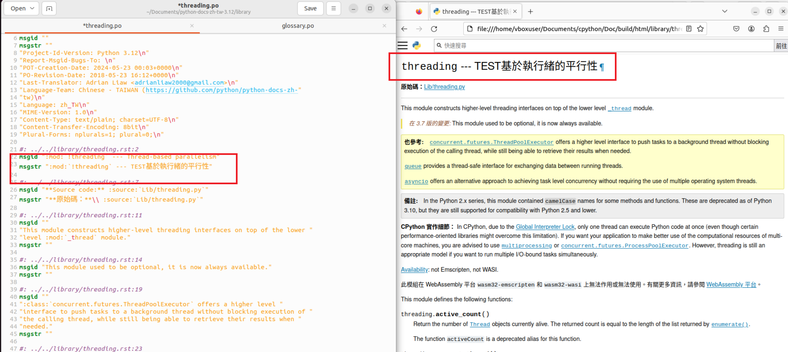The height and width of the screenshot is (352, 788).
Task: Open the Firefox extensions puzzle icon
Action: (766, 29)
